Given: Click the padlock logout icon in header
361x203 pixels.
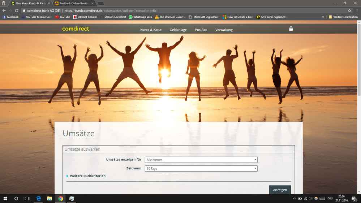Looking at the screenshot, I should pos(291,29).
